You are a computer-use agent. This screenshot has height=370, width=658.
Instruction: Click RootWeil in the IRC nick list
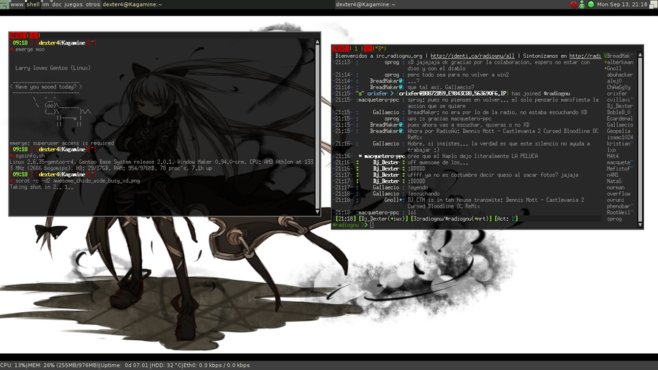click(x=619, y=213)
